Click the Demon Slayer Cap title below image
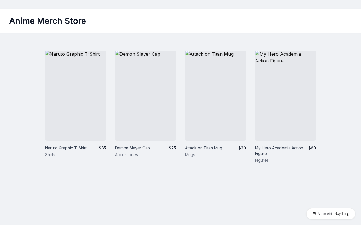 [x=133, y=148]
